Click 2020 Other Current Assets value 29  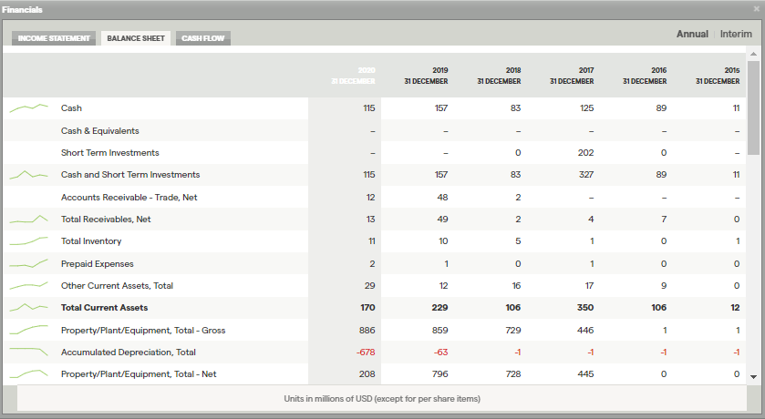(x=370, y=285)
